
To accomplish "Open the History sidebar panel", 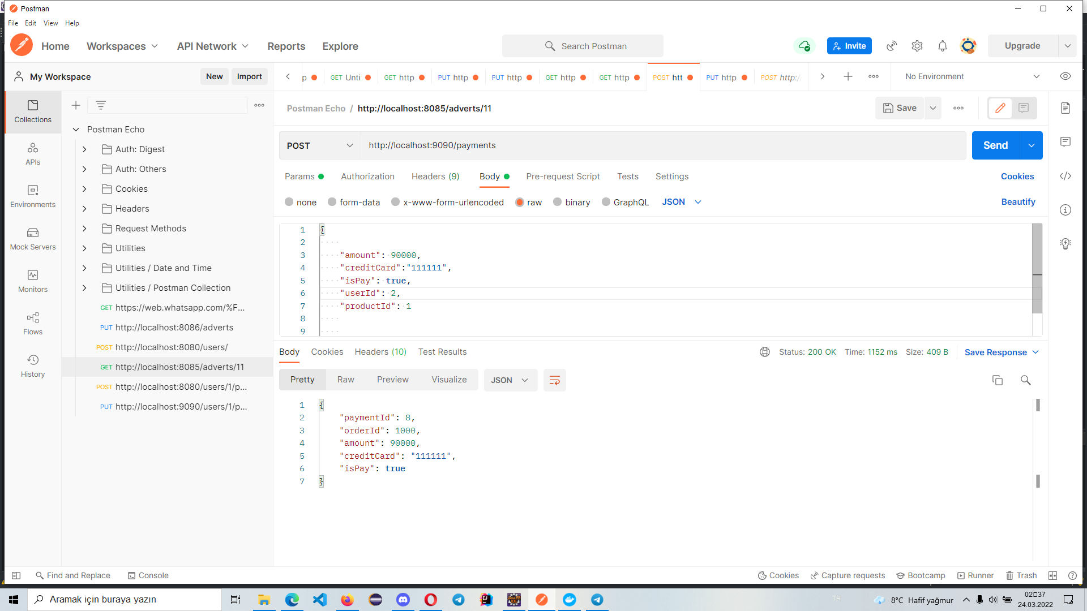I will [32, 366].
